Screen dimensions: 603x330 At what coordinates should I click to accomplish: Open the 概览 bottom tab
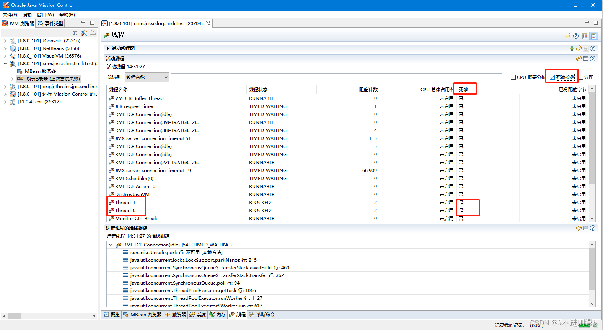coord(112,315)
